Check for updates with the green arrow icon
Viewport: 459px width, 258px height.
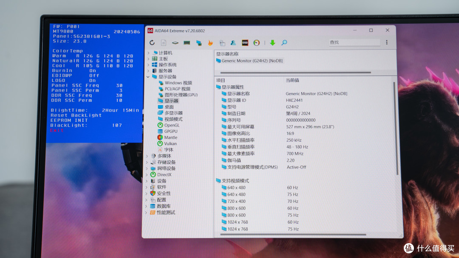[x=272, y=42]
